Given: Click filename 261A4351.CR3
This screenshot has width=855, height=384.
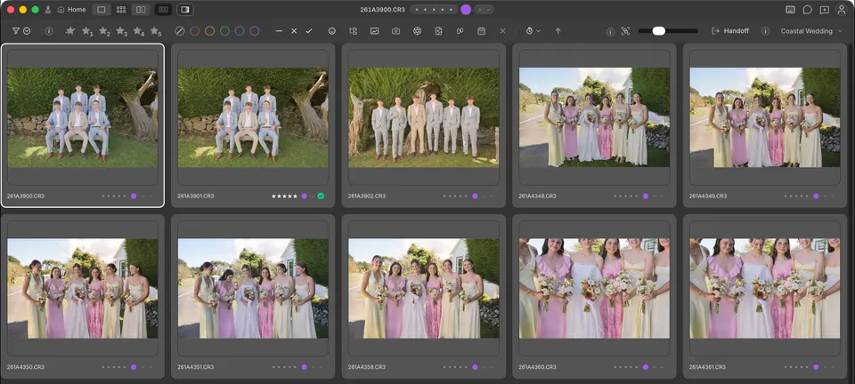Looking at the screenshot, I should [x=196, y=367].
